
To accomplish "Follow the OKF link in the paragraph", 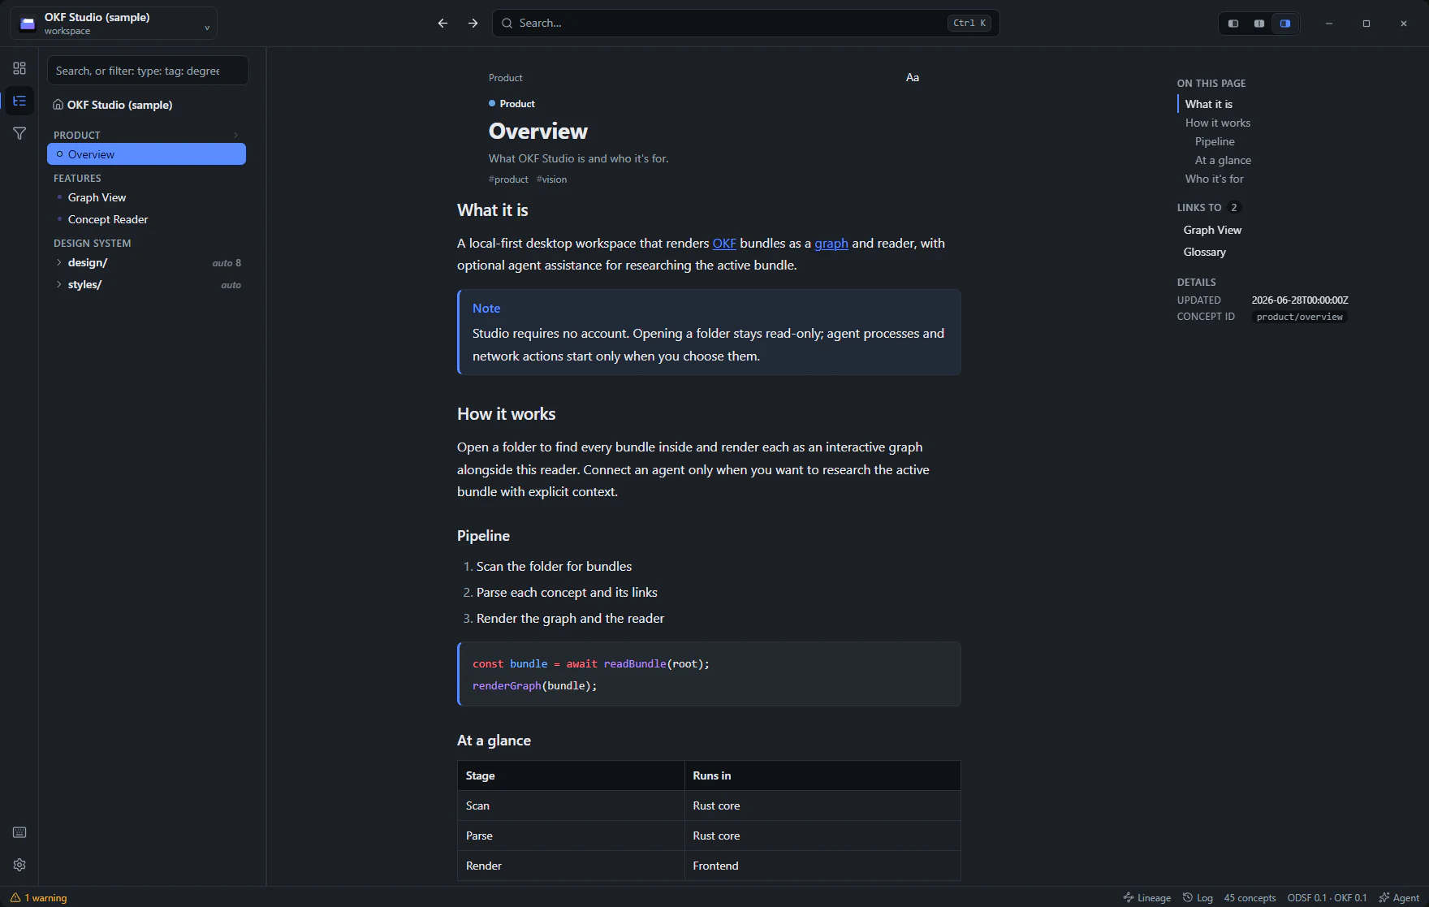I will 724,243.
